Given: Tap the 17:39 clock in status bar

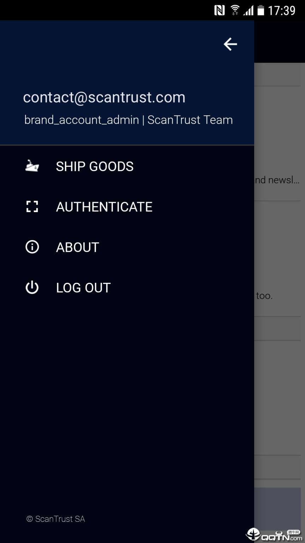Looking at the screenshot, I should [x=281, y=11].
